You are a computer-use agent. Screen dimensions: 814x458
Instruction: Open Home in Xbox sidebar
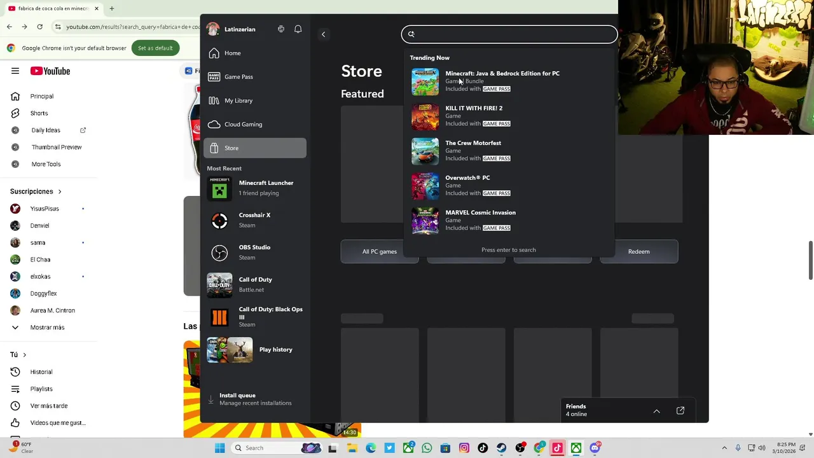pyautogui.click(x=254, y=53)
